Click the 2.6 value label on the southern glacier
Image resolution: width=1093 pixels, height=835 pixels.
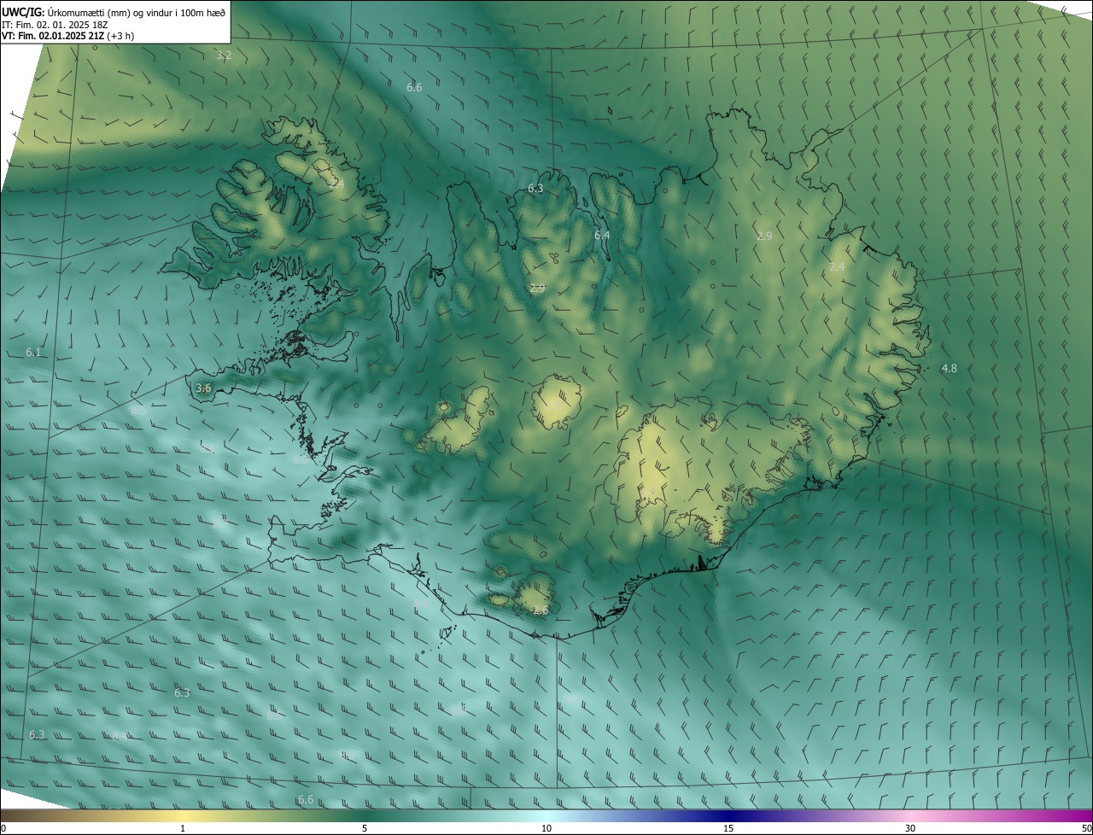tap(541, 610)
